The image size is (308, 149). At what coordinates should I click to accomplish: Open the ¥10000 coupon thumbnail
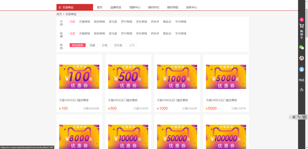128,137
